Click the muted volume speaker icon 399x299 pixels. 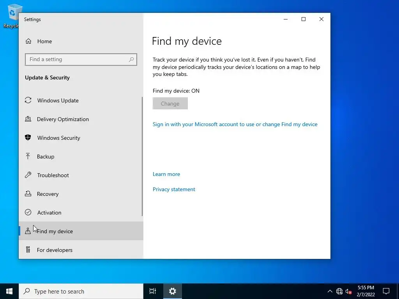(348, 291)
